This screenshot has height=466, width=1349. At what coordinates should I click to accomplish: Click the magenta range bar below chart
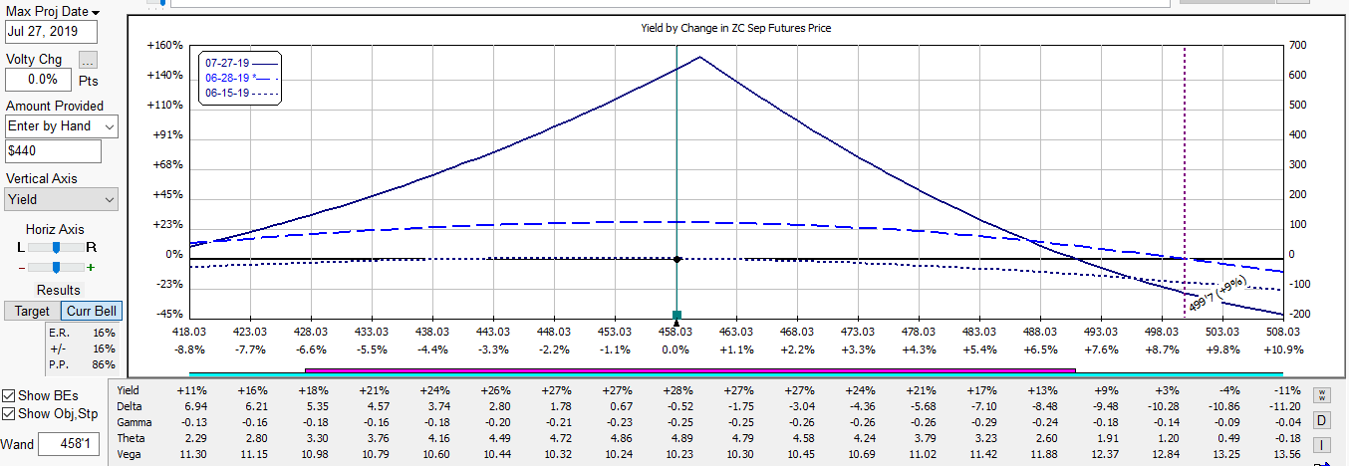click(x=689, y=370)
